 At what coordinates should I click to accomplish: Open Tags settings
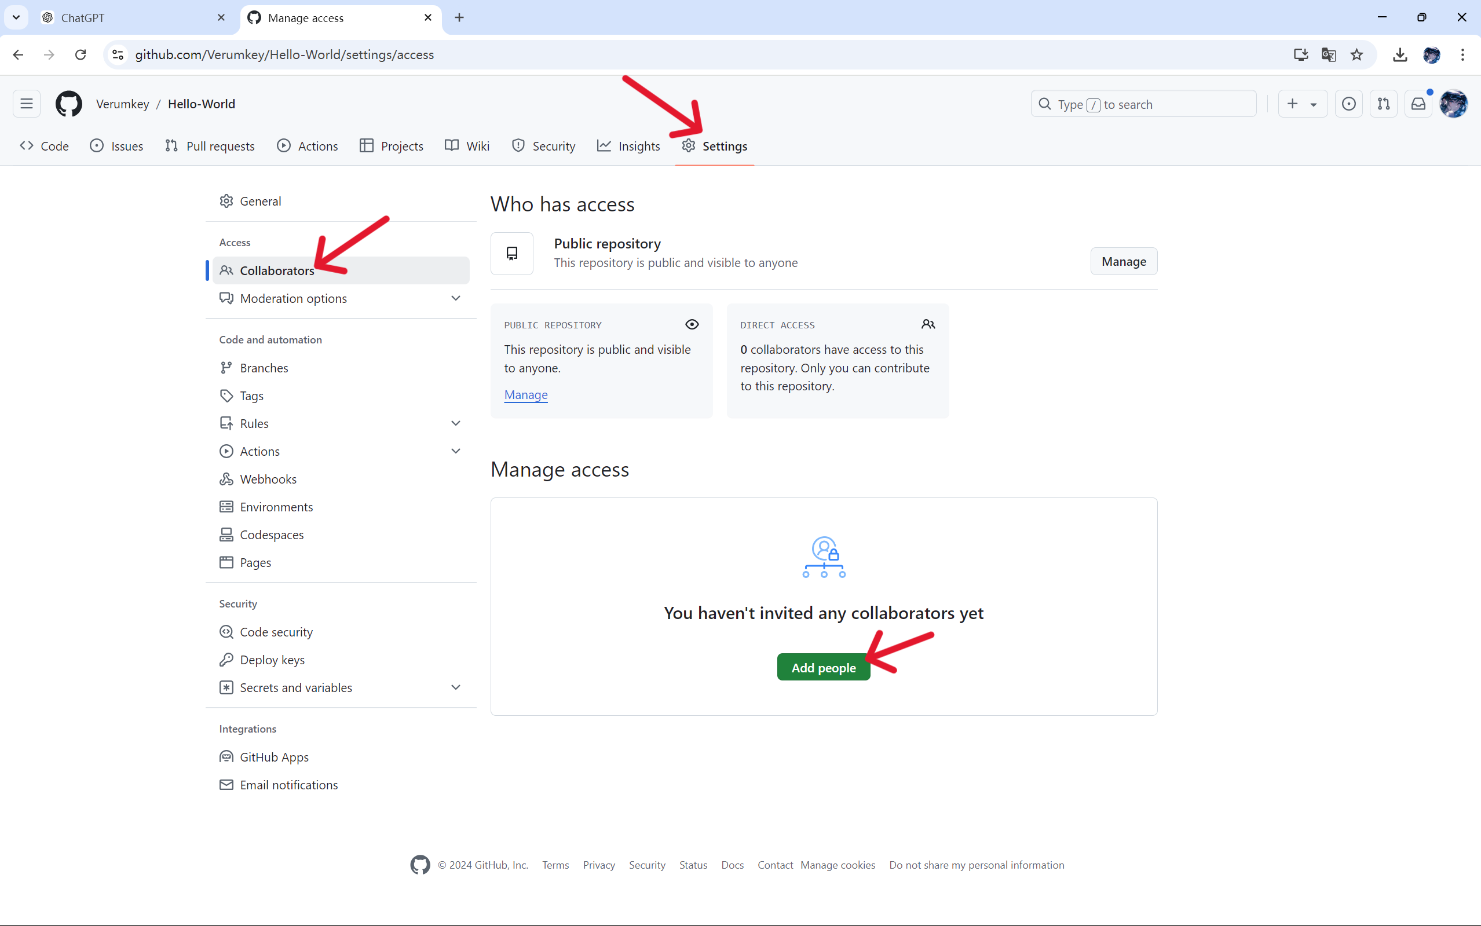[341, 396]
